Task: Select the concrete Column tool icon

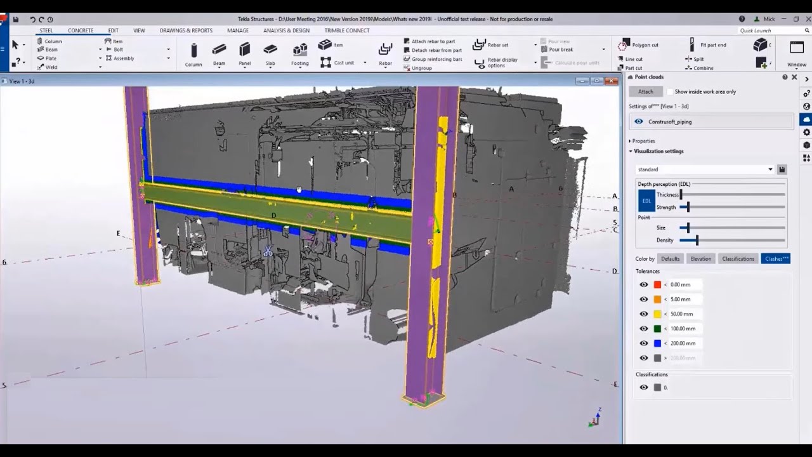Action: pyautogui.click(x=194, y=50)
